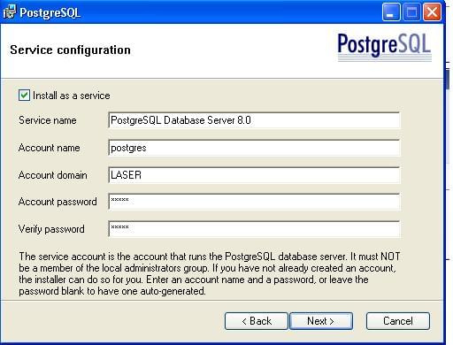Image resolution: width=453 pixels, height=345 pixels.
Task: Click the disabled maximize window button
Action: (411, 12)
